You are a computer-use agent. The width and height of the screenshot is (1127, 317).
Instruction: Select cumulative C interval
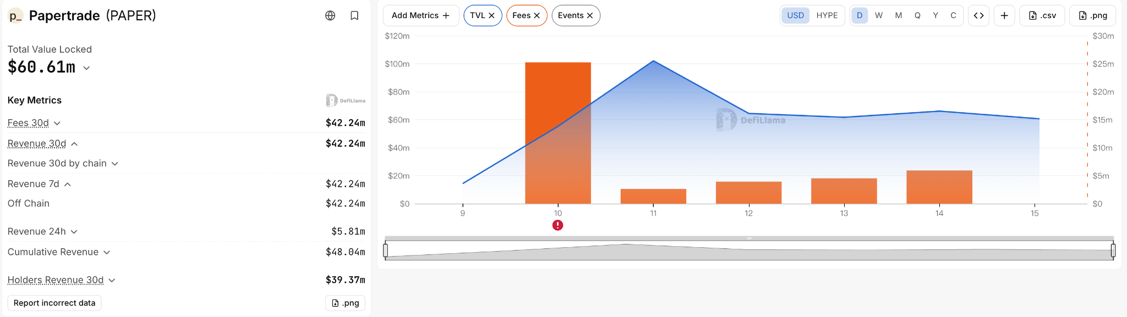click(953, 15)
